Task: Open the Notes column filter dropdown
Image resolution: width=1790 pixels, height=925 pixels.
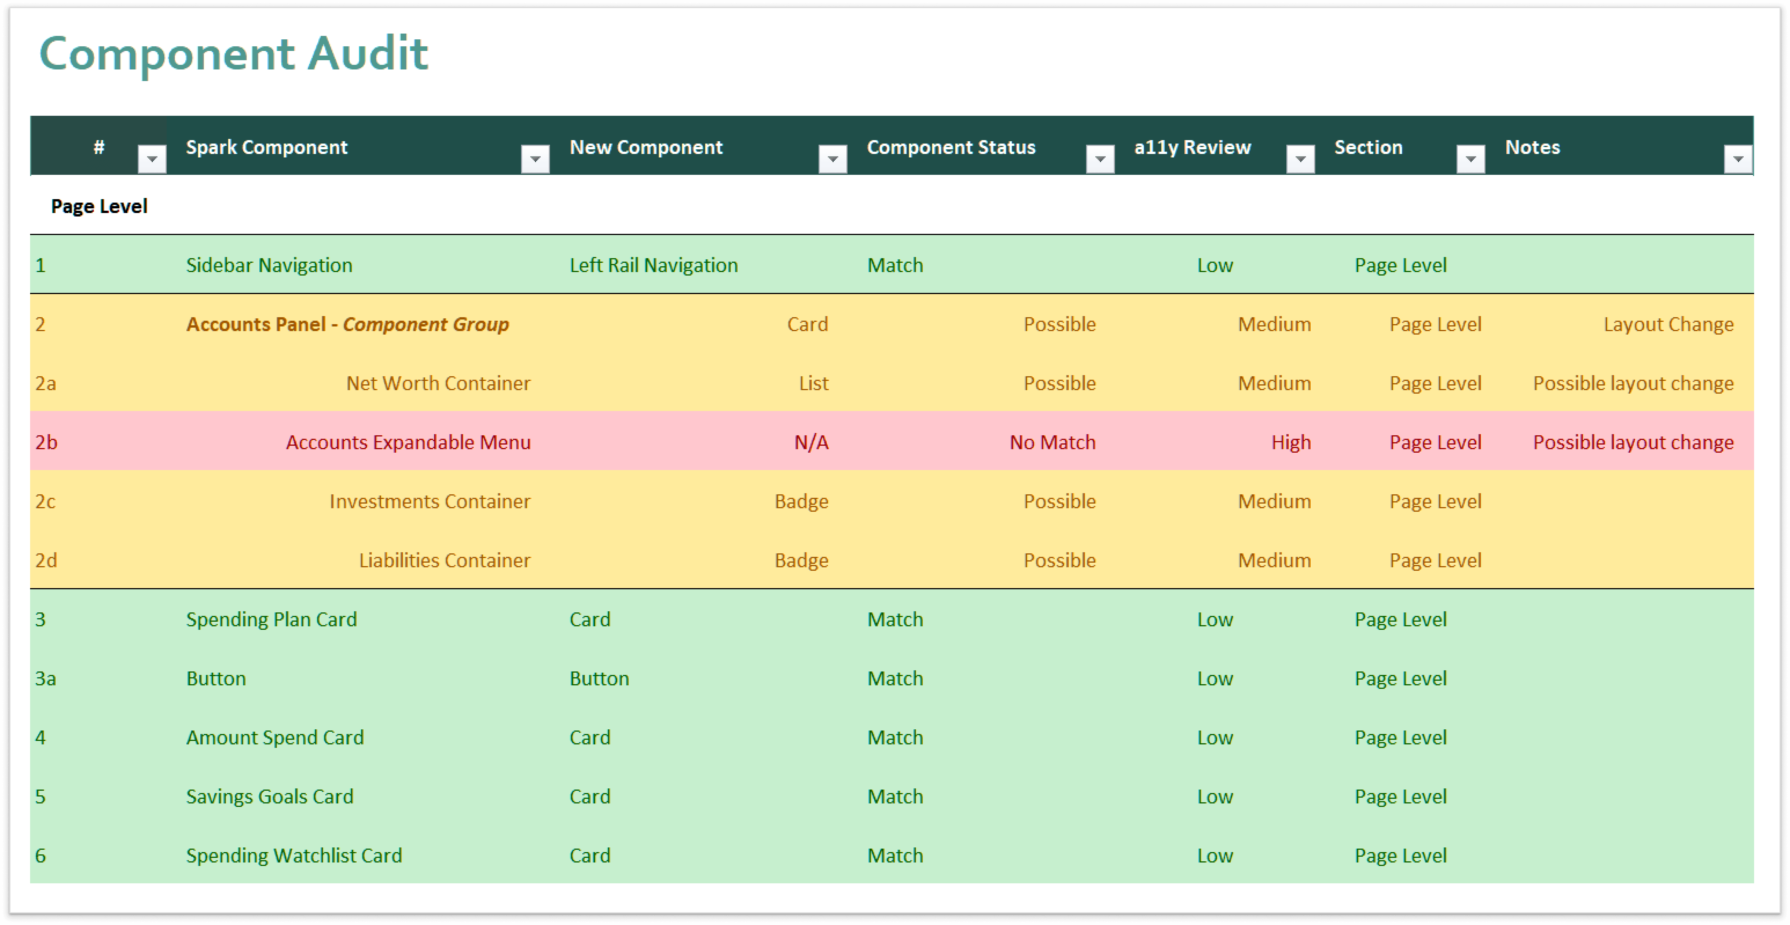Action: click(1738, 159)
